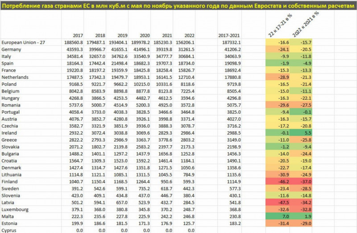Select the Bulgaria row label

pos(10,154)
